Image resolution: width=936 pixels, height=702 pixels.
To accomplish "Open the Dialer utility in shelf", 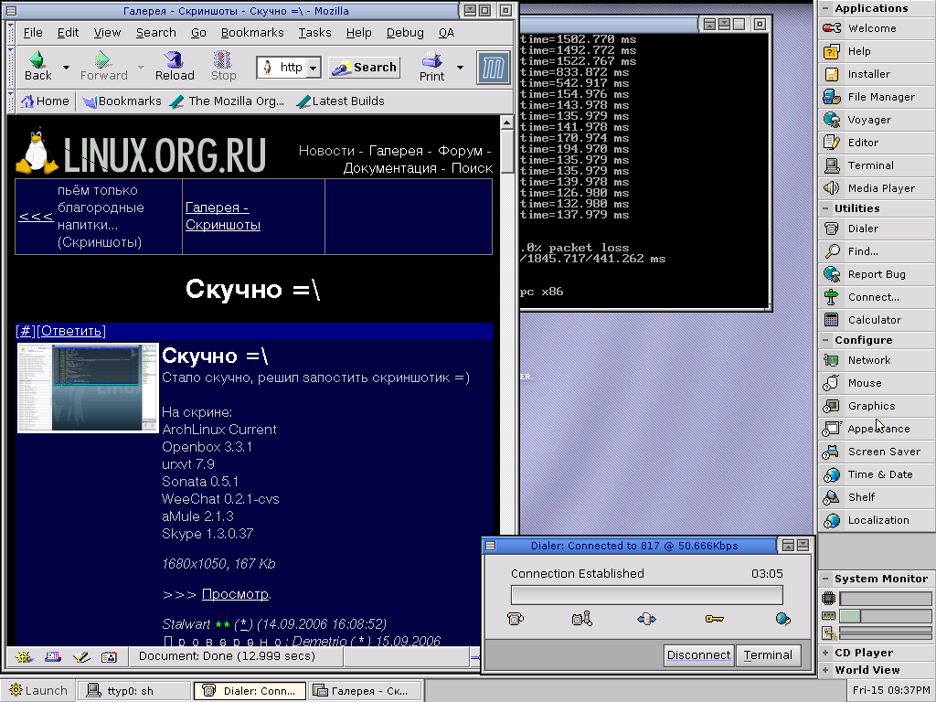I will pyautogui.click(x=876, y=228).
